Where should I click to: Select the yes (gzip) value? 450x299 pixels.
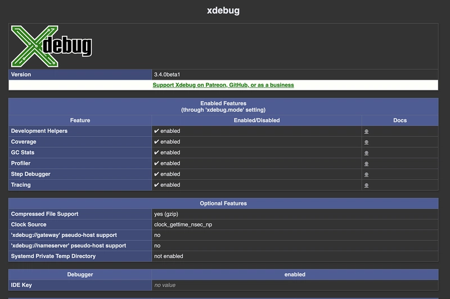point(166,214)
